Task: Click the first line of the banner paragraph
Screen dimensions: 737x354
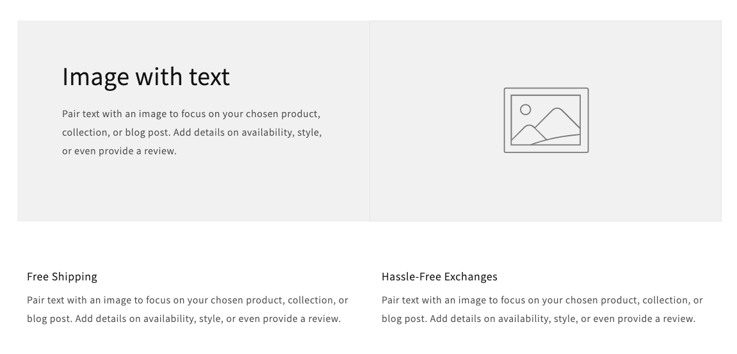Action: pos(191,114)
